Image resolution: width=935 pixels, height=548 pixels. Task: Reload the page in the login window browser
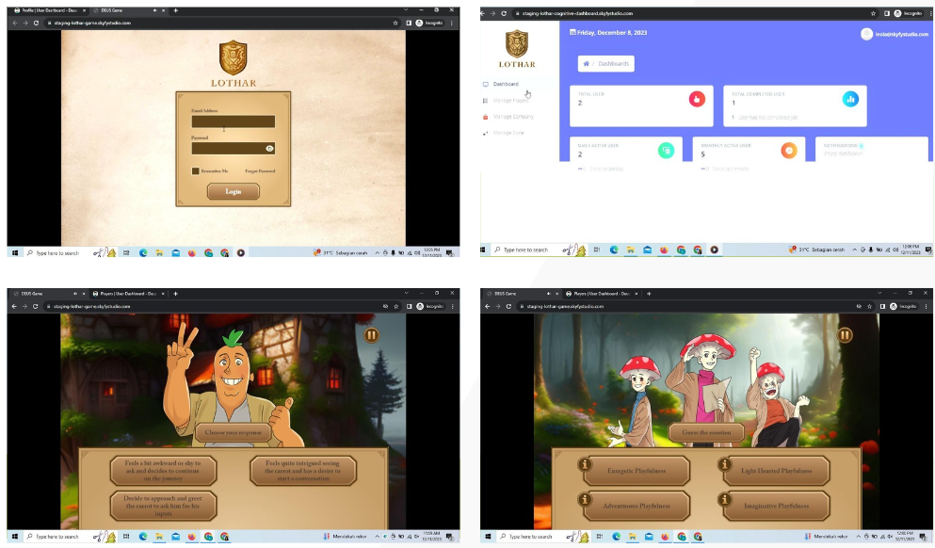point(36,23)
